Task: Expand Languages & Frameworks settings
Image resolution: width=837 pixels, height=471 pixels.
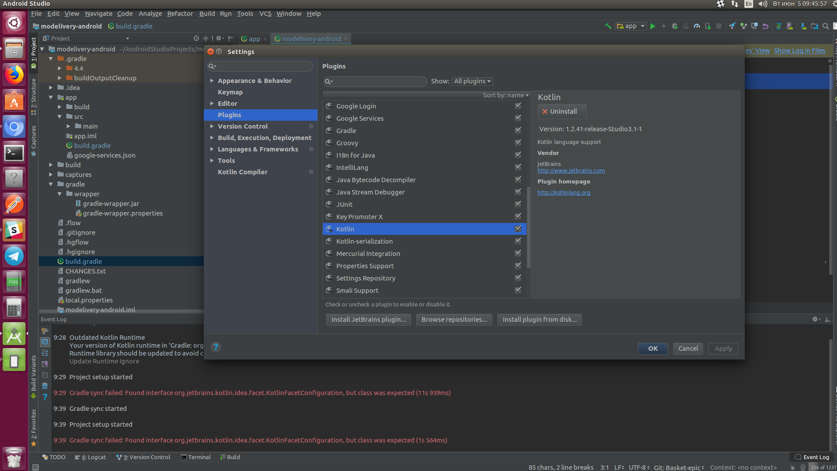Action: [212, 149]
